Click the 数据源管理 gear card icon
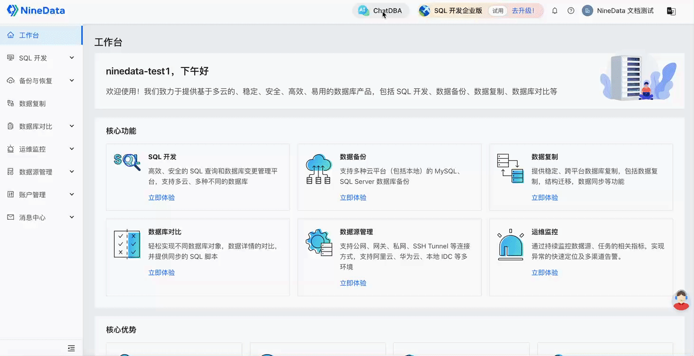694x356 pixels. click(x=319, y=243)
